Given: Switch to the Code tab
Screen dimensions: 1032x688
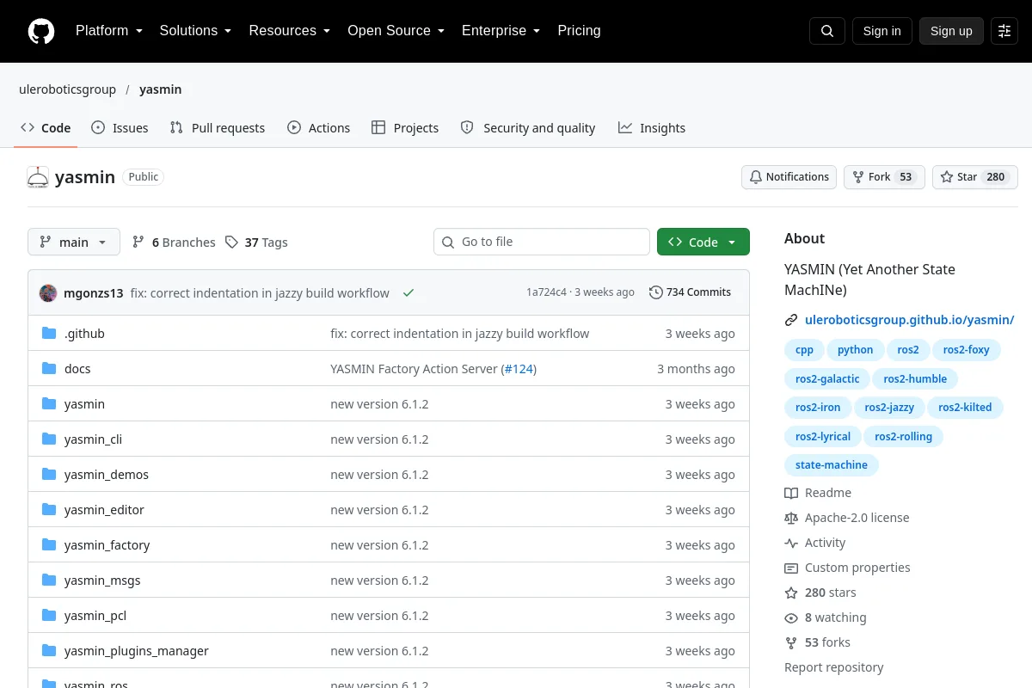Looking at the screenshot, I should [x=46, y=128].
